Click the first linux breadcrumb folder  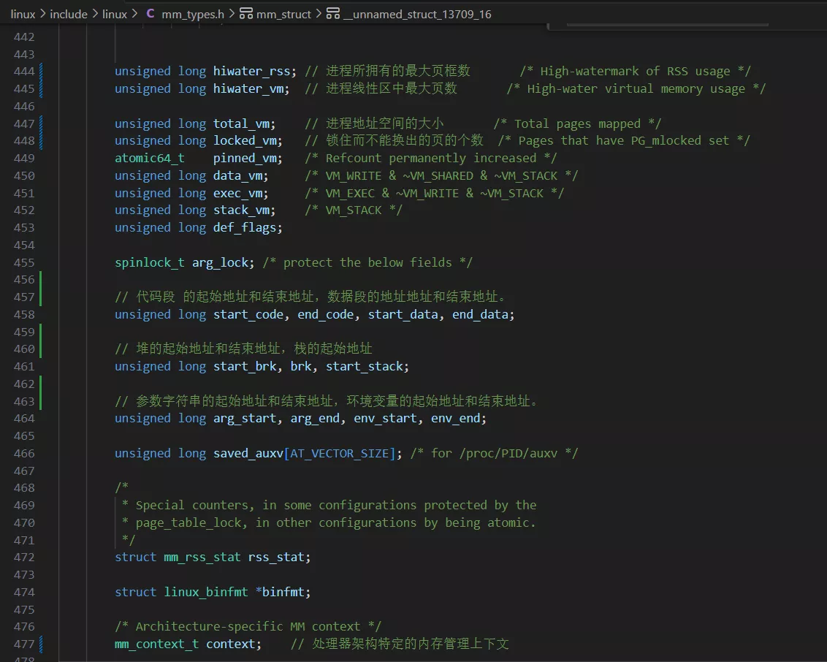tap(23, 14)
